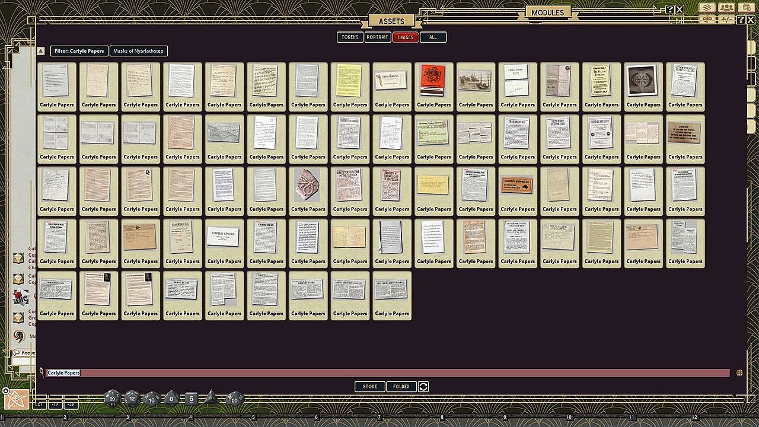
Task: Select the harbor ship photograph thumbnail
Action: click(476, 87)
